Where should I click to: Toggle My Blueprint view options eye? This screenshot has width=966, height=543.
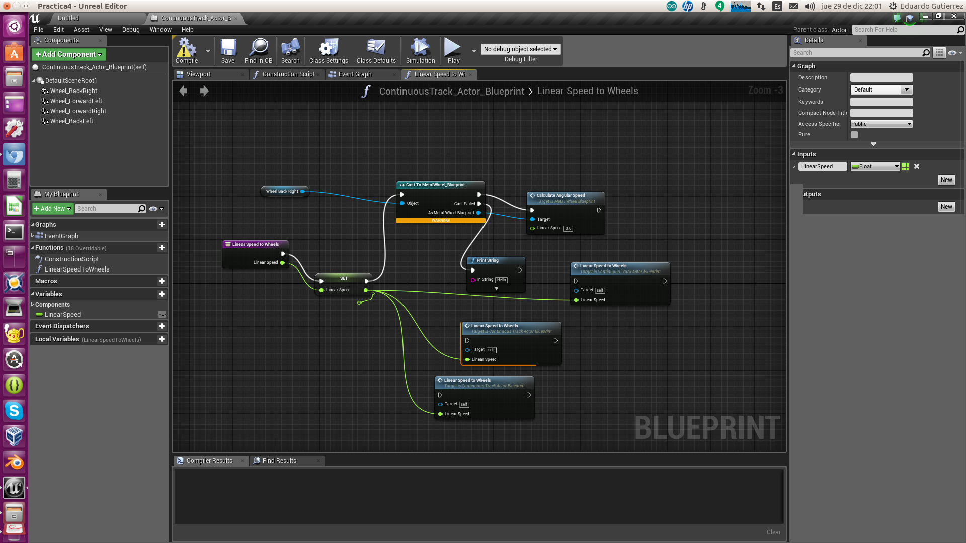point(156,209)
